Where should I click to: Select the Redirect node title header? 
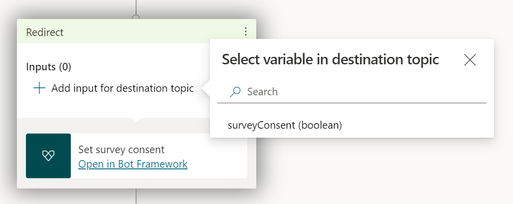pyautogui.click(x=100, y=32)
